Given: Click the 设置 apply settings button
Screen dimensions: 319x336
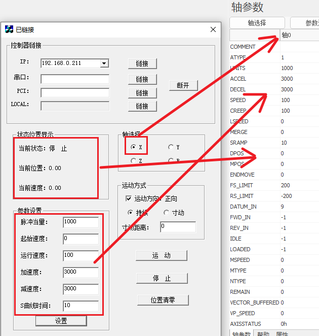Looking at the screenshot, I should click(x=61, y=321).
